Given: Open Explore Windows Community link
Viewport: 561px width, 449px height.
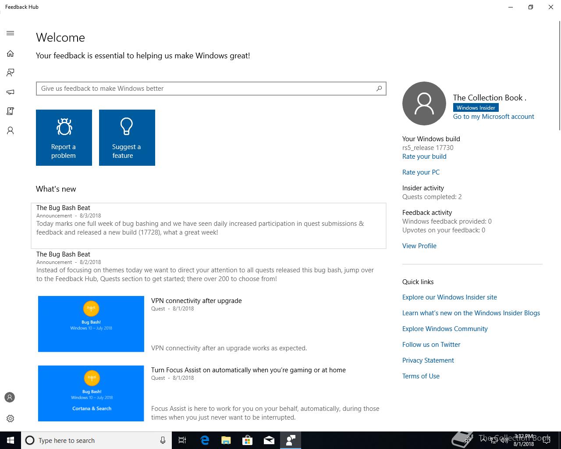Looking at the screenshot, I should (x=445, y=329).
